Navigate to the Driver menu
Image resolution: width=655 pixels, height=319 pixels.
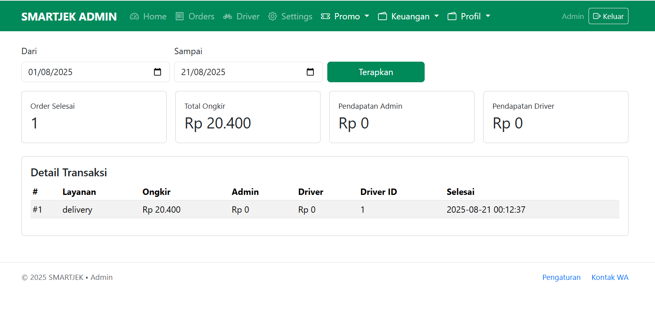(x=248, y=16)
